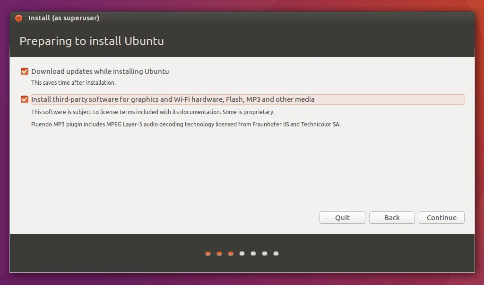This screenshot has height=285, width=484.
Task: Close the installer with the orange X button
Action: [18, 18]
